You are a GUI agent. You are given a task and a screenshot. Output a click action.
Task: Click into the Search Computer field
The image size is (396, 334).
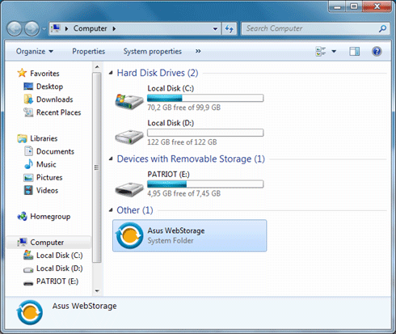tap(315, 28)
